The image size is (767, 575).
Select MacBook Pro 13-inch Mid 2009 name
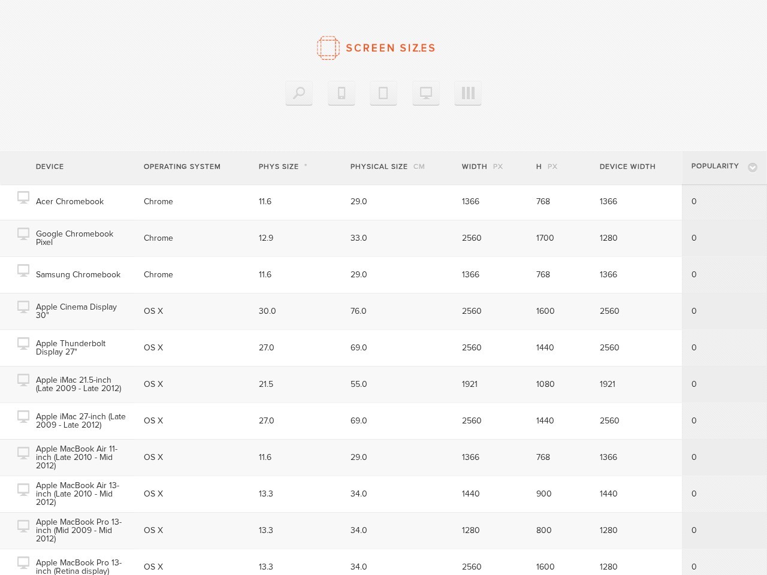coord(78,530)
